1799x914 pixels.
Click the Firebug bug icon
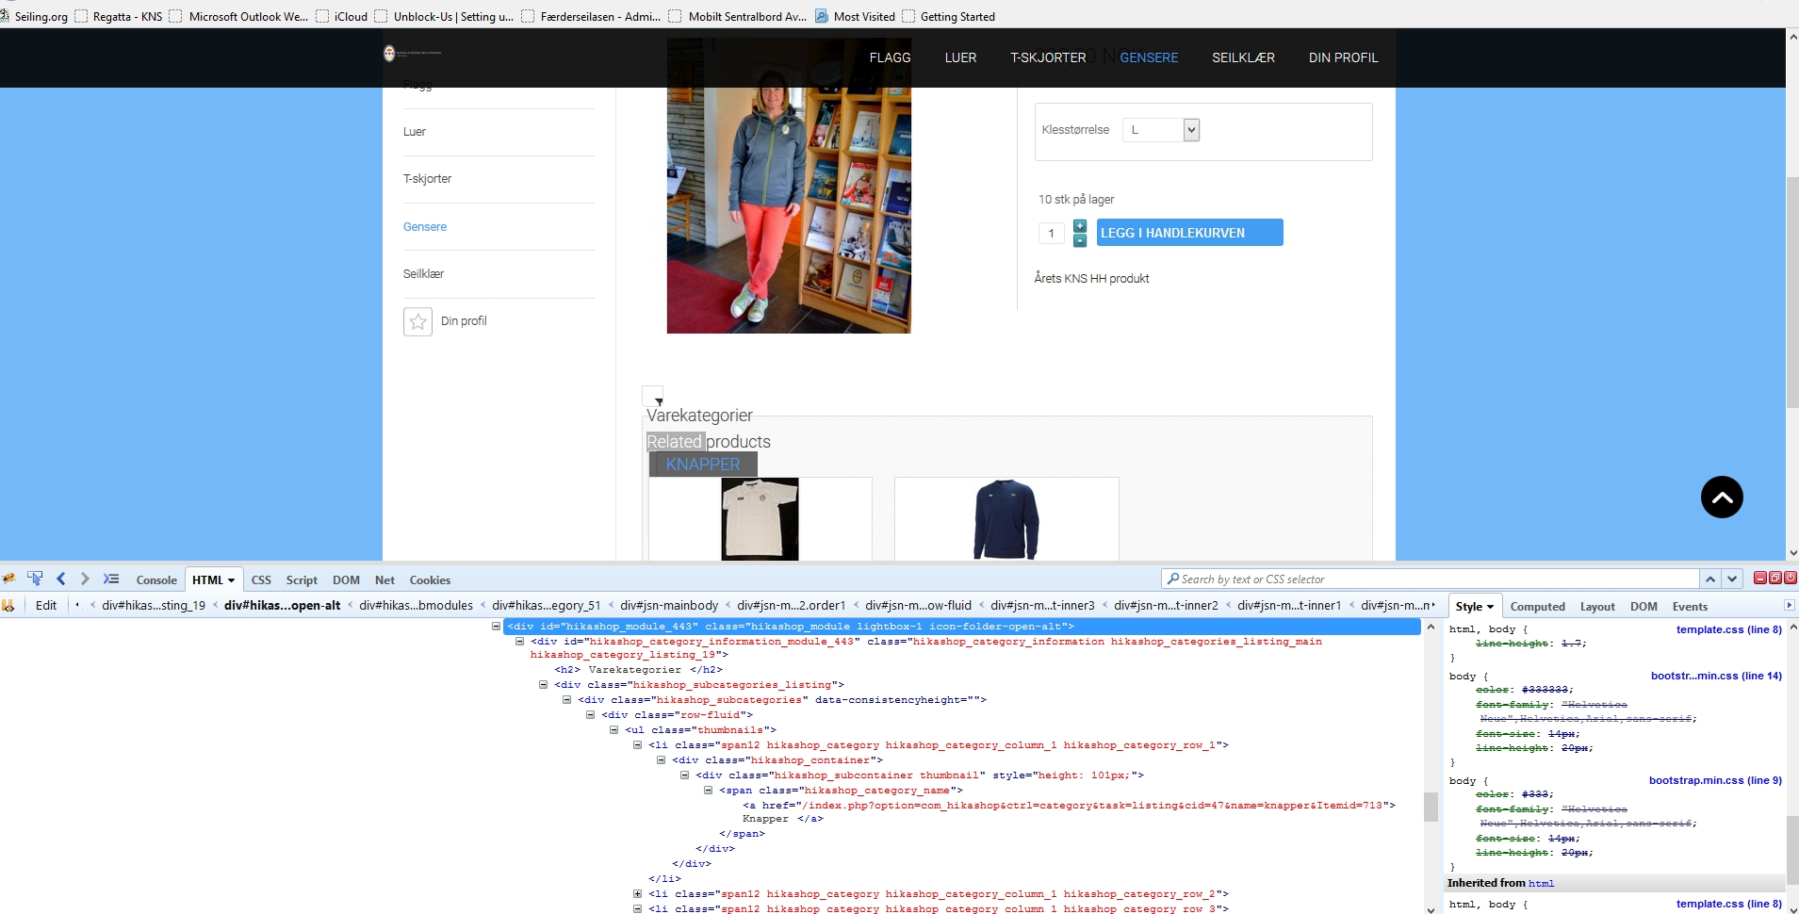(9, 579)
